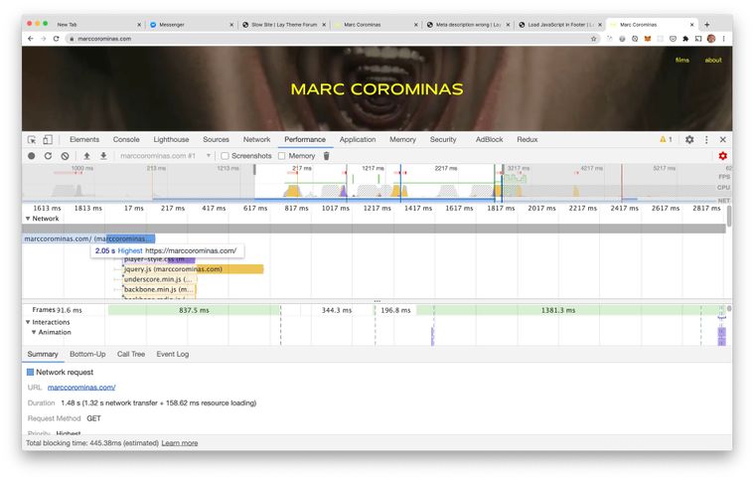Activate the inspect element picker

tap(32, 140)
